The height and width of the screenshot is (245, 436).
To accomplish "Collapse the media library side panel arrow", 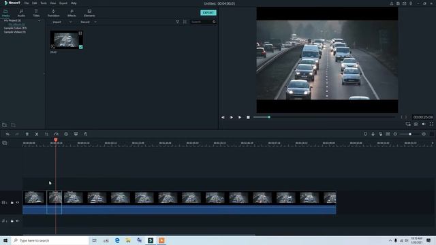I will pyautogui.click(x=44, y=73).
